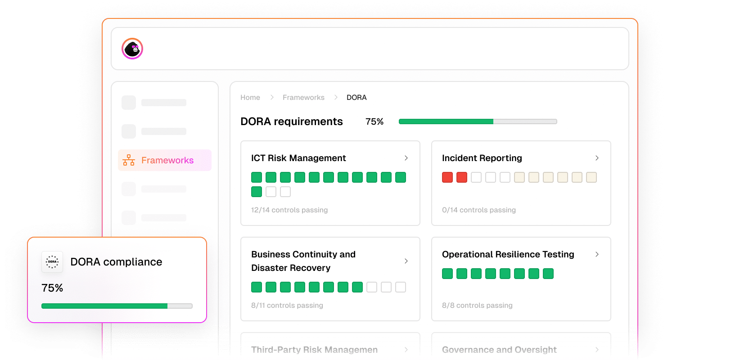This screenshot has width=740, height=360.
Task: Click the gorilla logo in the top bar
Action: pos(132,49)
